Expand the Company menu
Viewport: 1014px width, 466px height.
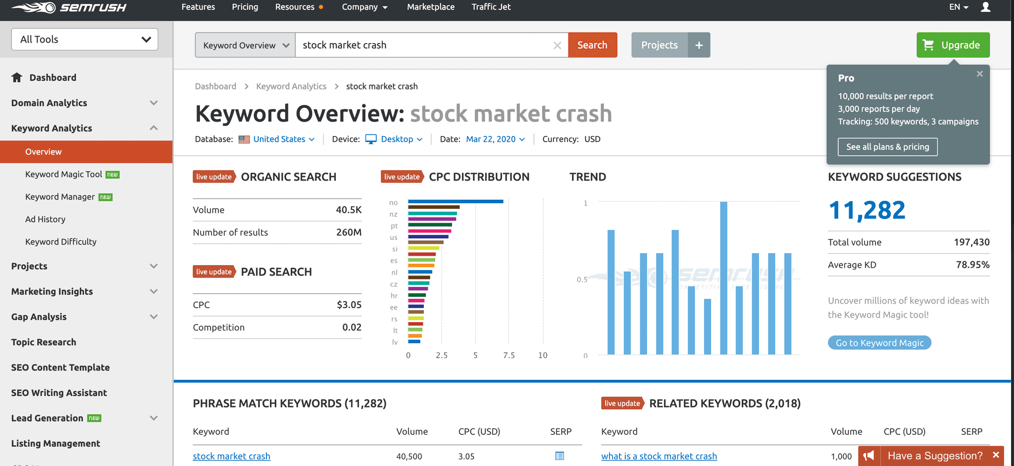point(364,7)
